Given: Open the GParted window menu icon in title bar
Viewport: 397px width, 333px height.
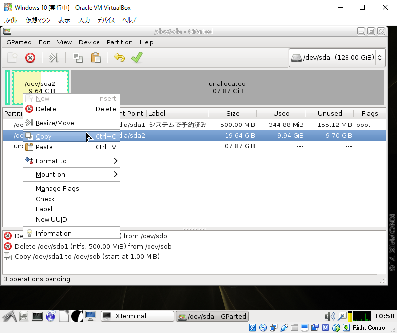Looking at the screenshot, I should pyautogui.click(x=7, y=31).
